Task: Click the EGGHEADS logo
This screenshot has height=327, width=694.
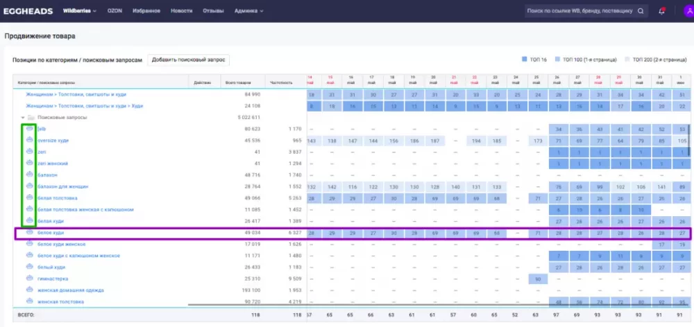Action: coord(28,11)
